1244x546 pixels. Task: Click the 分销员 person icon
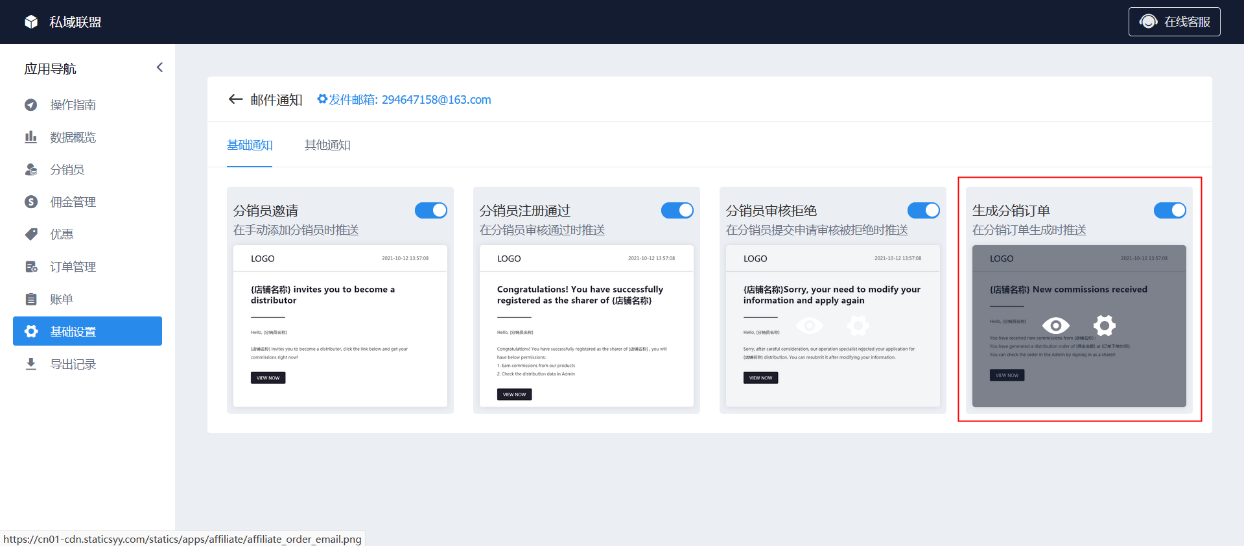[31, 169]
